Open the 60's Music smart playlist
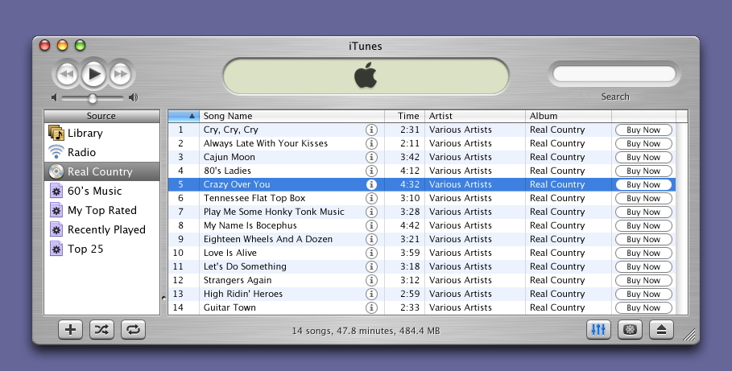The width and height of the screenshot is (732, 371). (x=101, y=191)
